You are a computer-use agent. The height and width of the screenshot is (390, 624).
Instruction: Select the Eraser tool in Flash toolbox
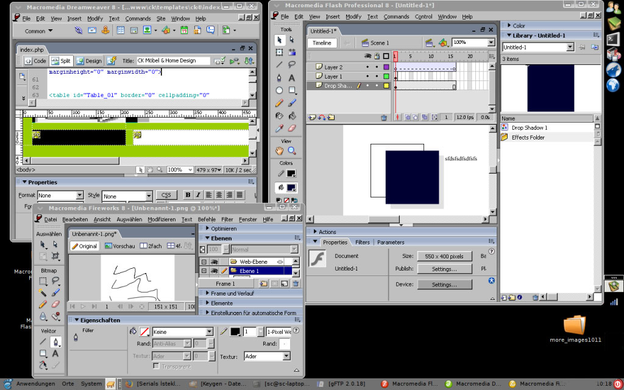[292, 129]
